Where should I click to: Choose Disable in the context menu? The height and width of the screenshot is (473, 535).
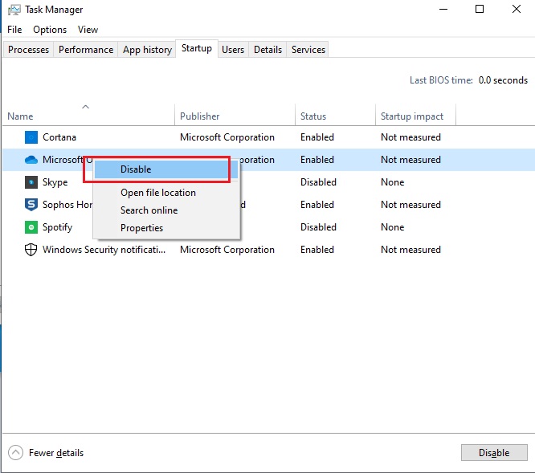[166, 169]
